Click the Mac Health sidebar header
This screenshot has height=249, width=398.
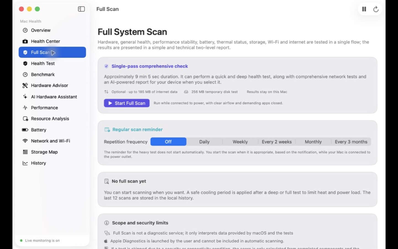click(30, 21)
